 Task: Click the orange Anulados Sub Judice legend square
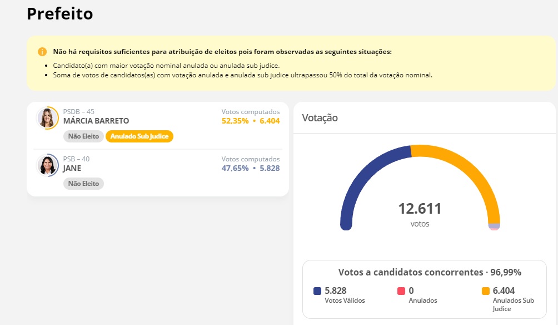click(x=486, y=291)
